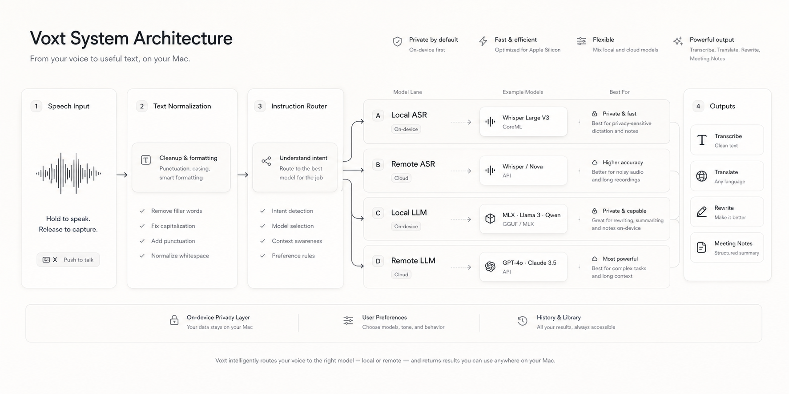The image size is (789, 394).
Task: Click the MLX cube icon for Local LLM
Action: coord(490,219)
